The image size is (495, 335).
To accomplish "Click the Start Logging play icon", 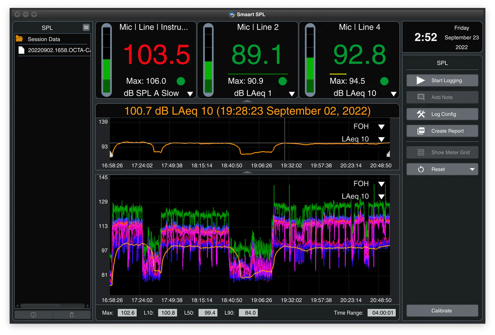I will 421,80.
